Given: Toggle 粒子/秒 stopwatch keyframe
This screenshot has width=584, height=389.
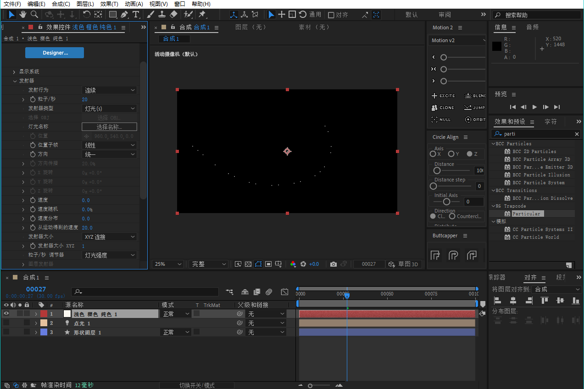Looking at the screenshot, I should 33,99.
